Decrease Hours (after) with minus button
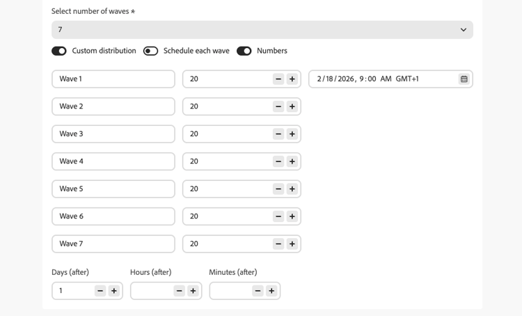 pyautogui.click(x=179, y=291)
